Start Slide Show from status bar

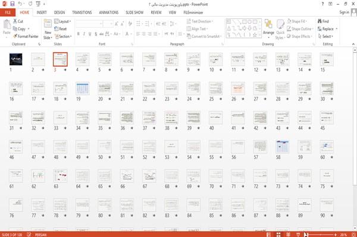pyautogui.click(x=298, y=235)
